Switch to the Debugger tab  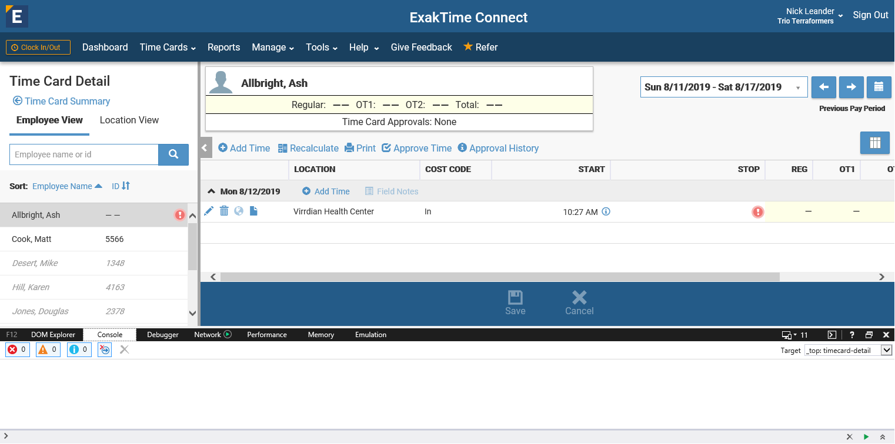click(x=163, y=335)
